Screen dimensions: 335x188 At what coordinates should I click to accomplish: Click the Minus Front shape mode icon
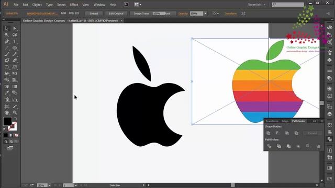pos(277,133)
